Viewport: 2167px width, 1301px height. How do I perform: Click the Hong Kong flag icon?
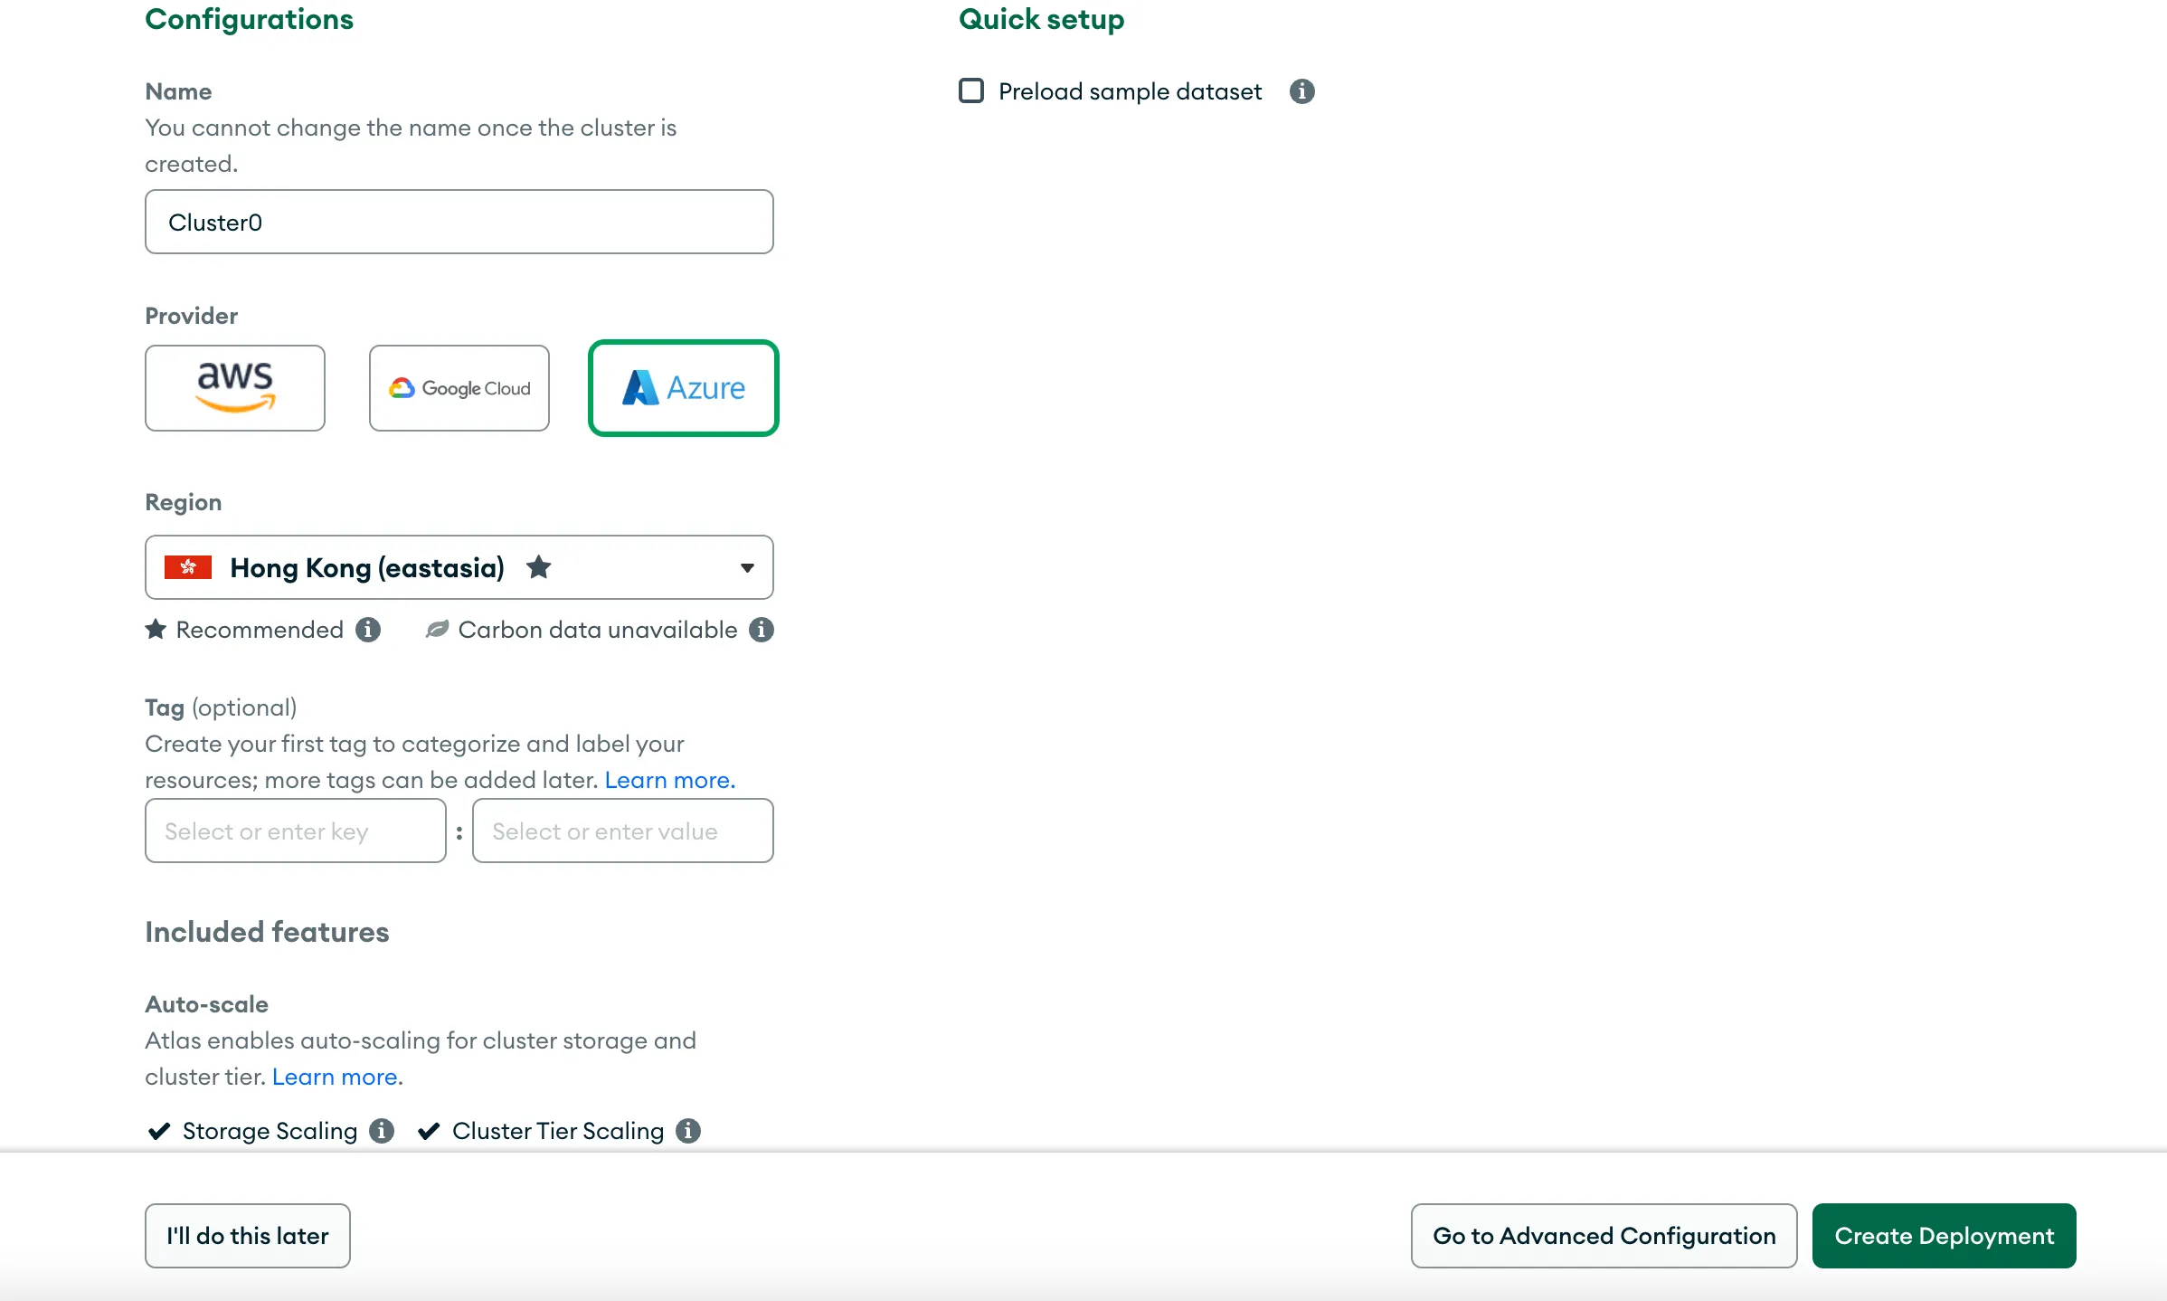coord(188,567)
